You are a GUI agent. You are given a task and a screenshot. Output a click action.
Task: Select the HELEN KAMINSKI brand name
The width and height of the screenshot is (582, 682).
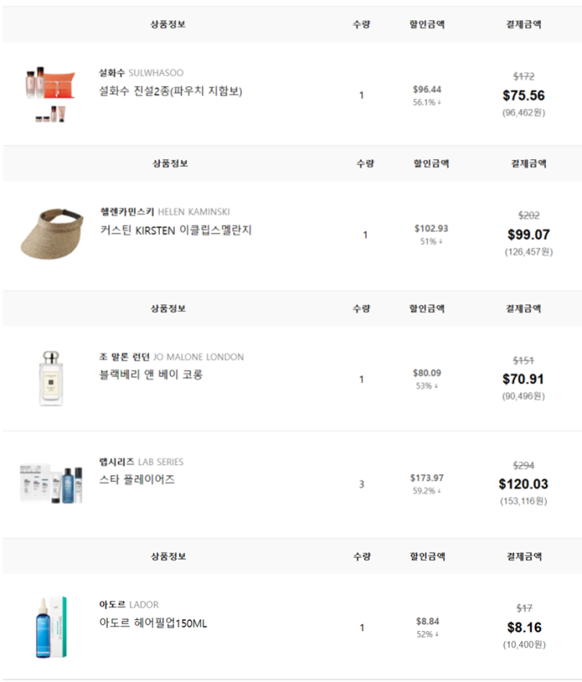[x=193, y=212]
